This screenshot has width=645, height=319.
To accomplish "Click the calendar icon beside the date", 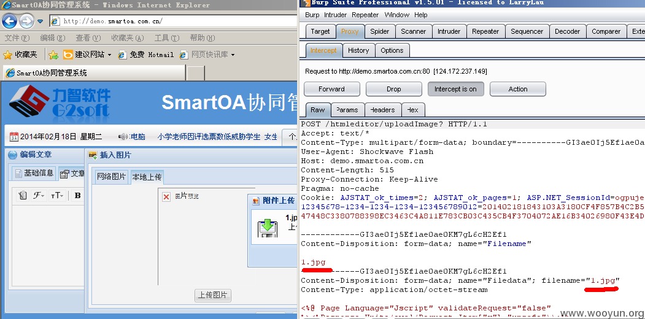I will click(14, 137).
